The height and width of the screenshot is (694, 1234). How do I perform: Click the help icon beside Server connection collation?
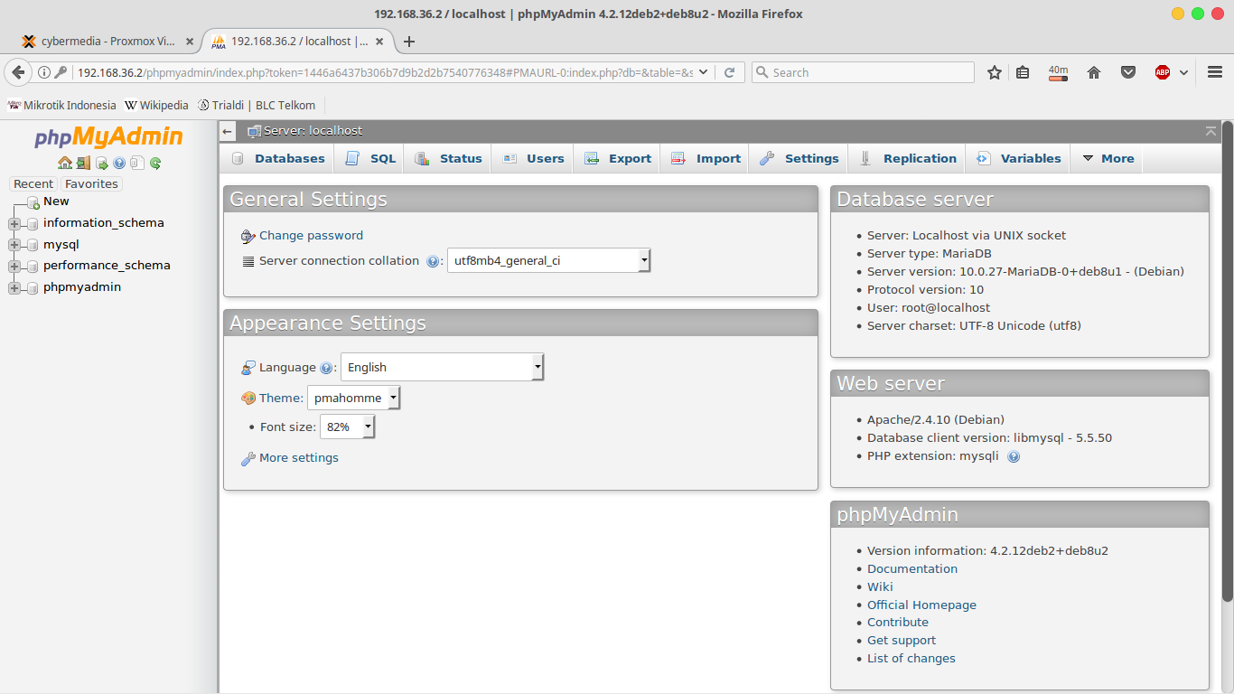coord(432,261)
